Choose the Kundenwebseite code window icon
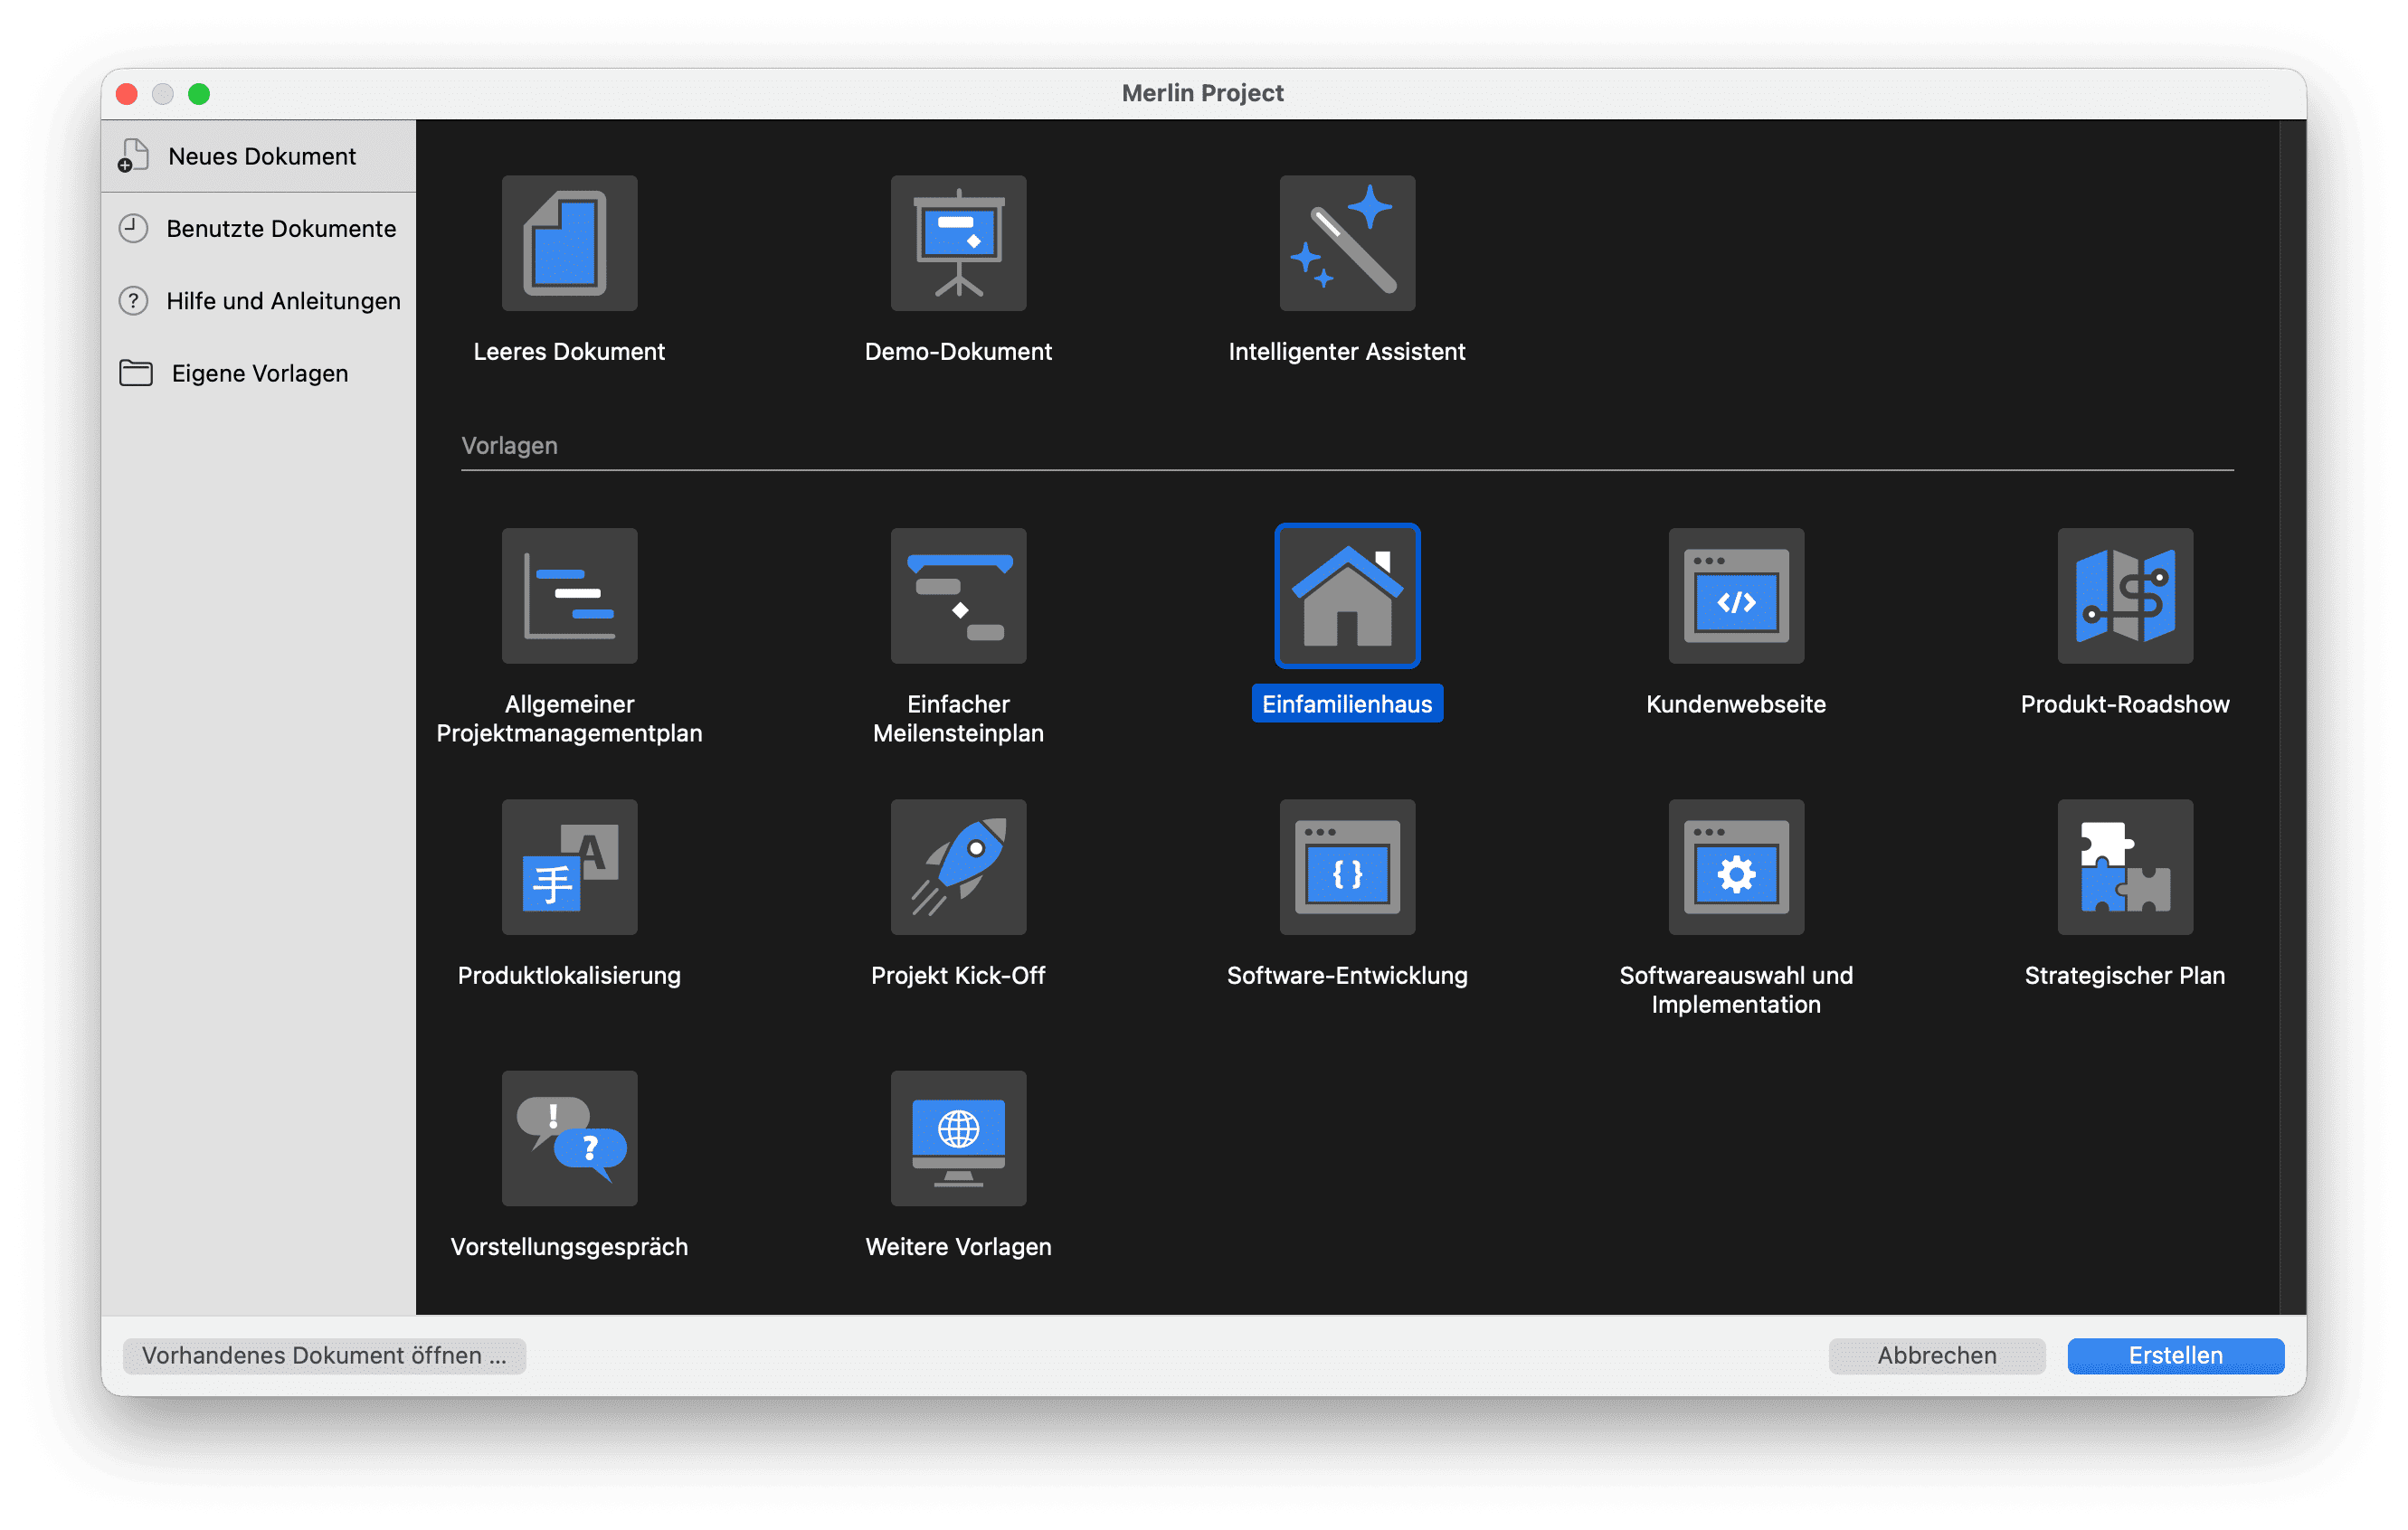Screen dimensions: 2408x1530 1736,596
